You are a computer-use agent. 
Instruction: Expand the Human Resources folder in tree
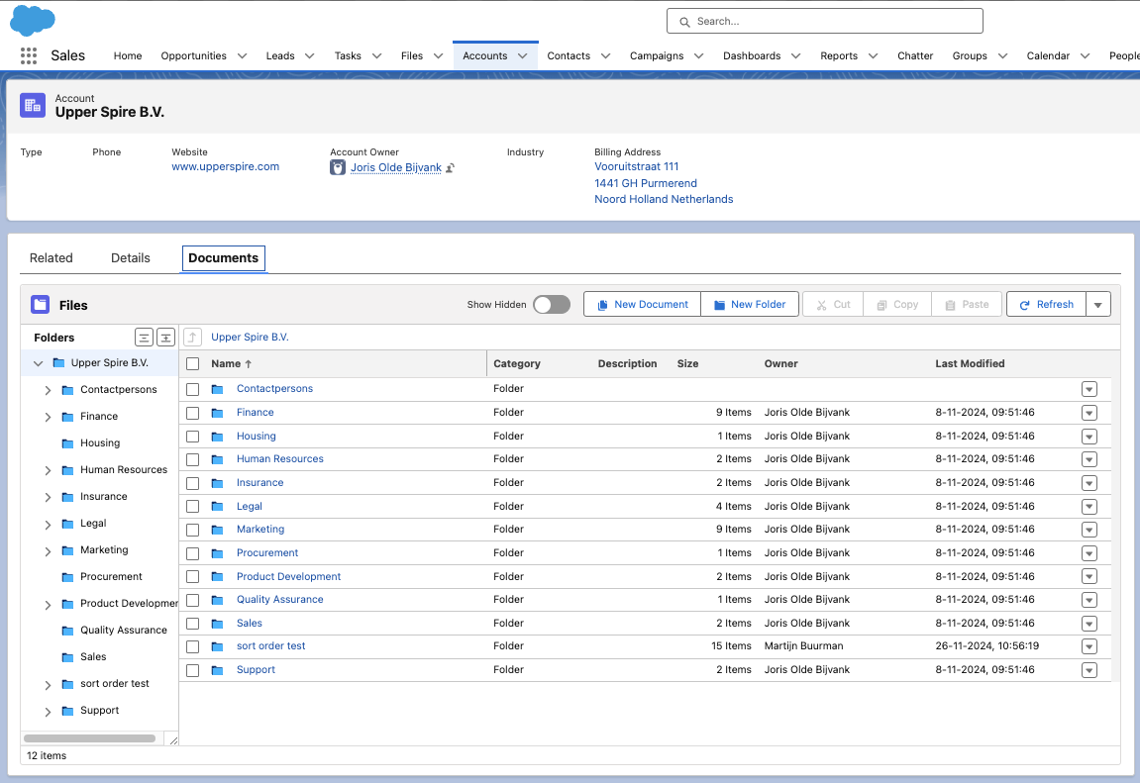48,470
